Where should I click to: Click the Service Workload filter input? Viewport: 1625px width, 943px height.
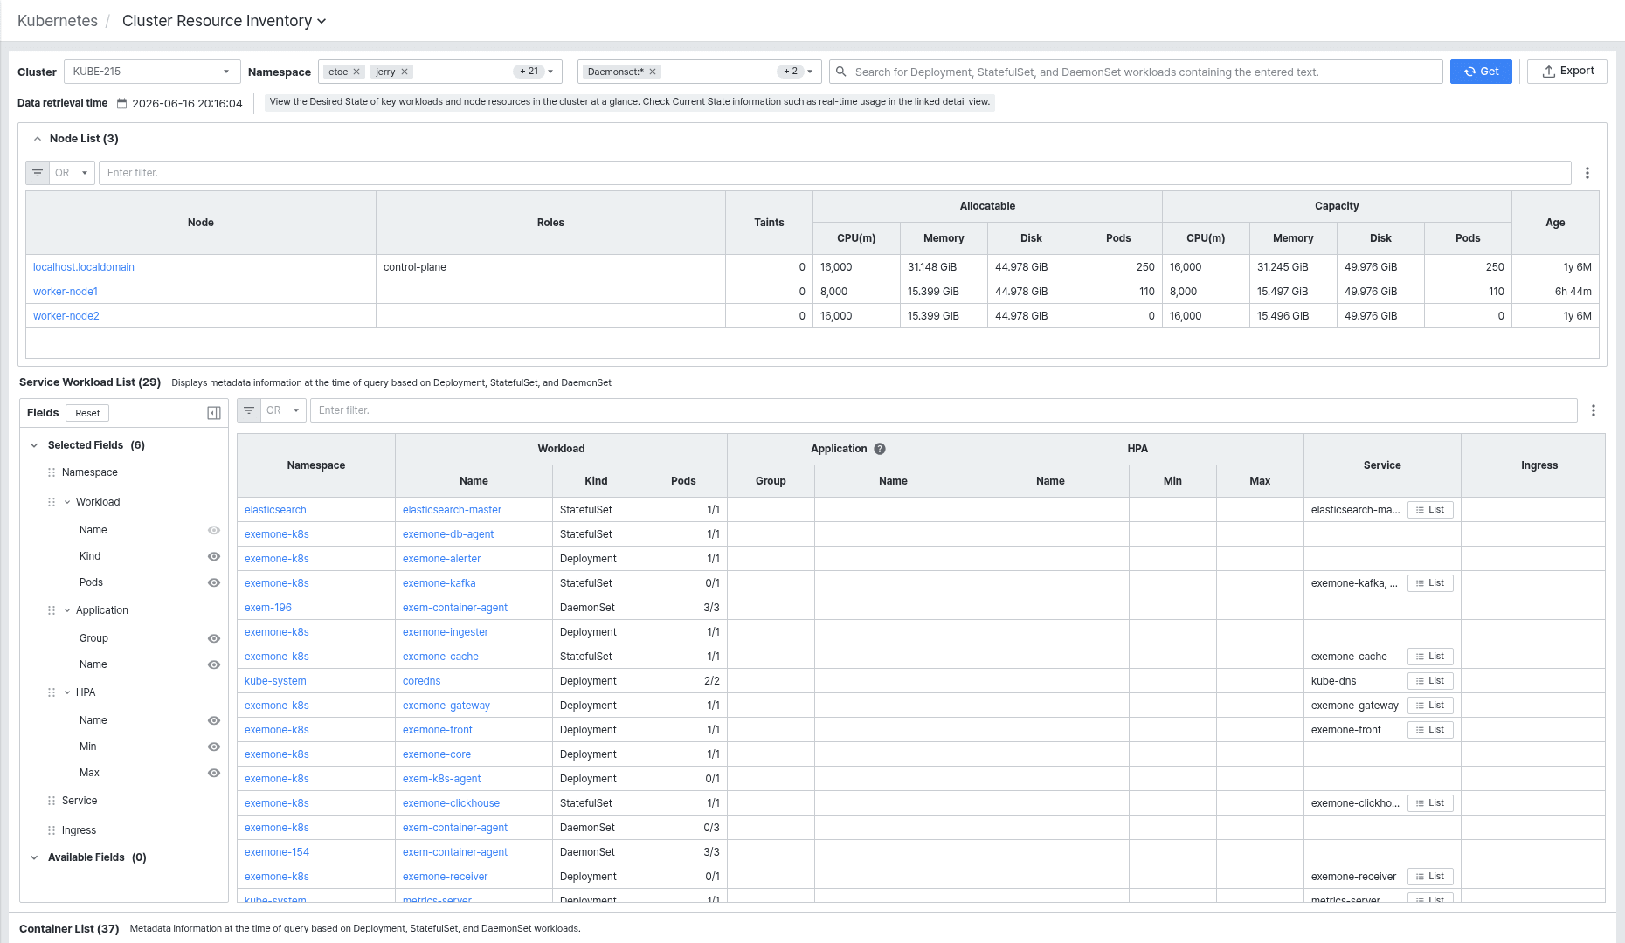[944, 410]
